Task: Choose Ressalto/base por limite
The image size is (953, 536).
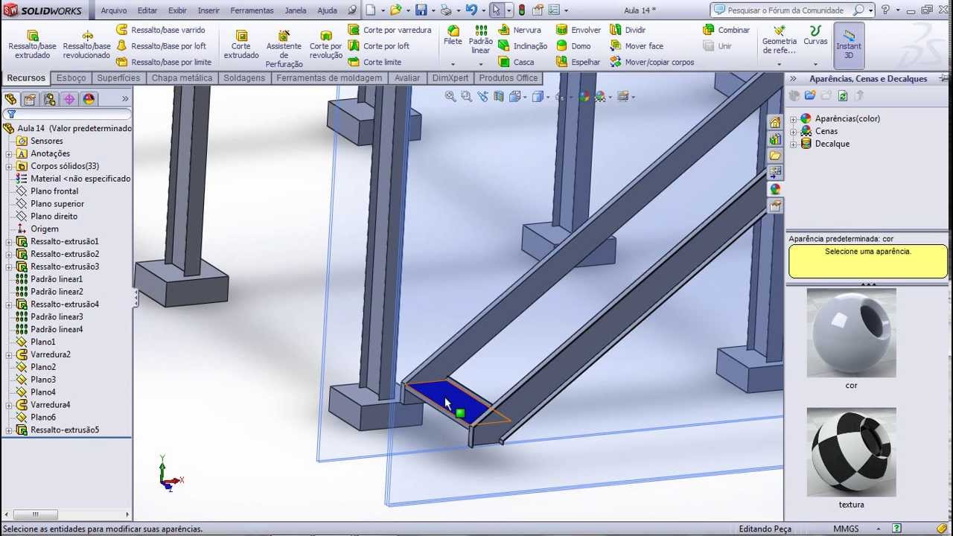Action: (x=164, y=63)
